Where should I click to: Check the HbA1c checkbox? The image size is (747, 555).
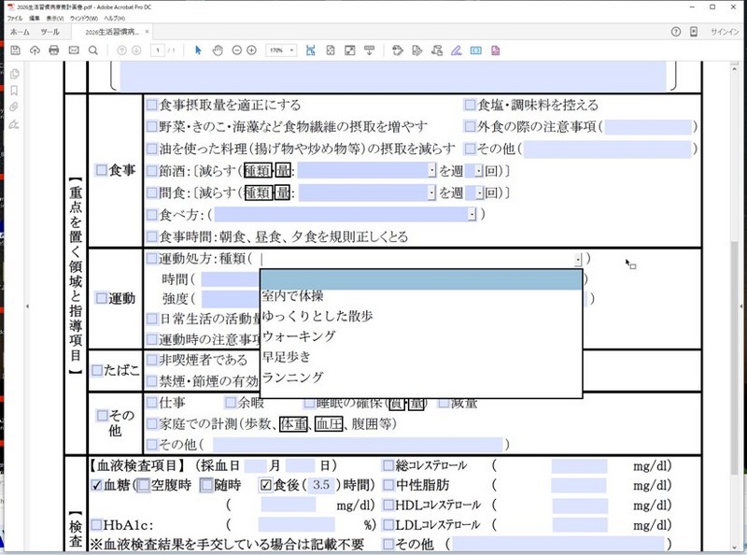coord(96,525)
